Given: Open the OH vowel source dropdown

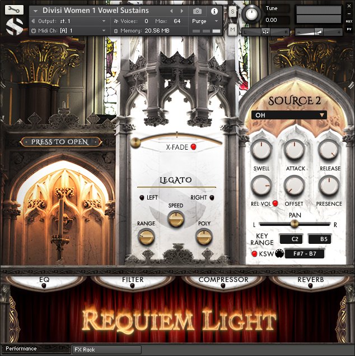Looking at the screenshot, I should (289, 115).
